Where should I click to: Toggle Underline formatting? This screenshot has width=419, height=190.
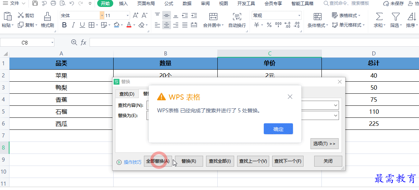tap(82, 25)
